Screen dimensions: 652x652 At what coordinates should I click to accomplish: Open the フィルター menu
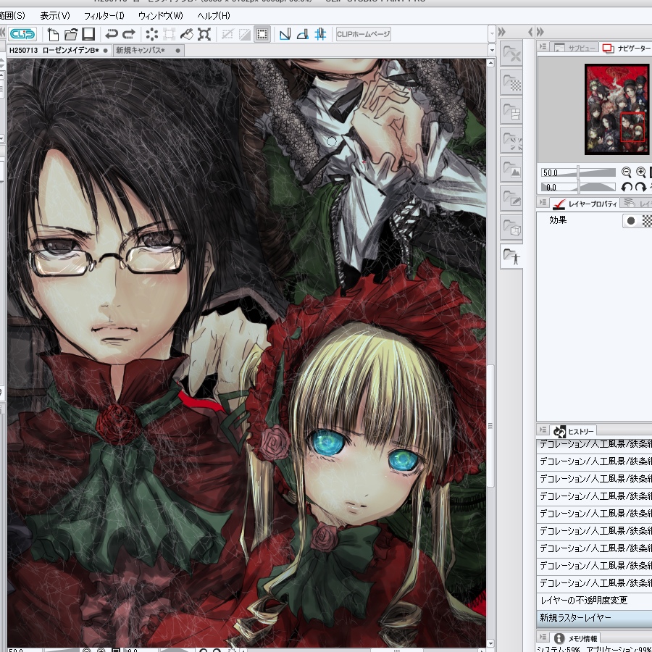104,16
